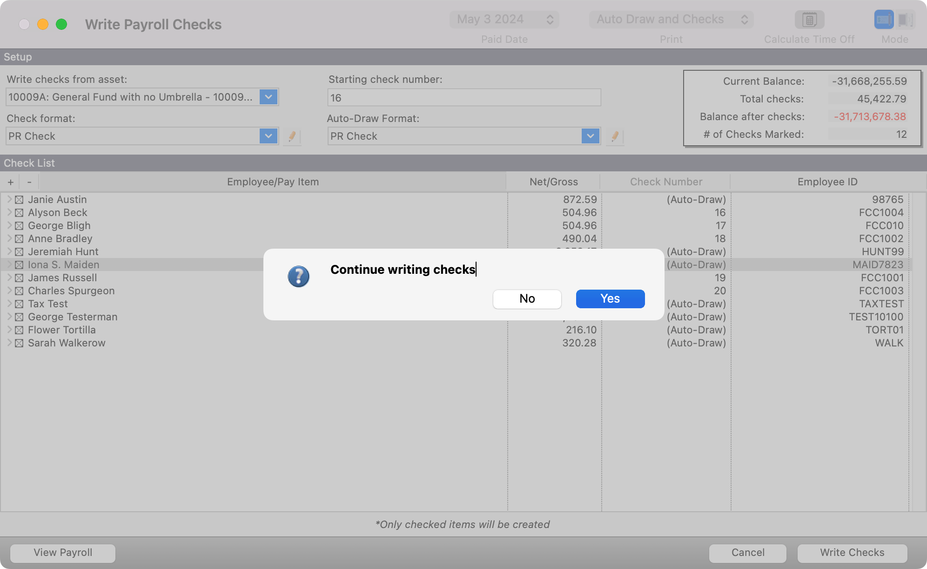The width and height of the screenshot is (927, 569).
Task: Click the Starting check number field
Action: tap(464, 98)
